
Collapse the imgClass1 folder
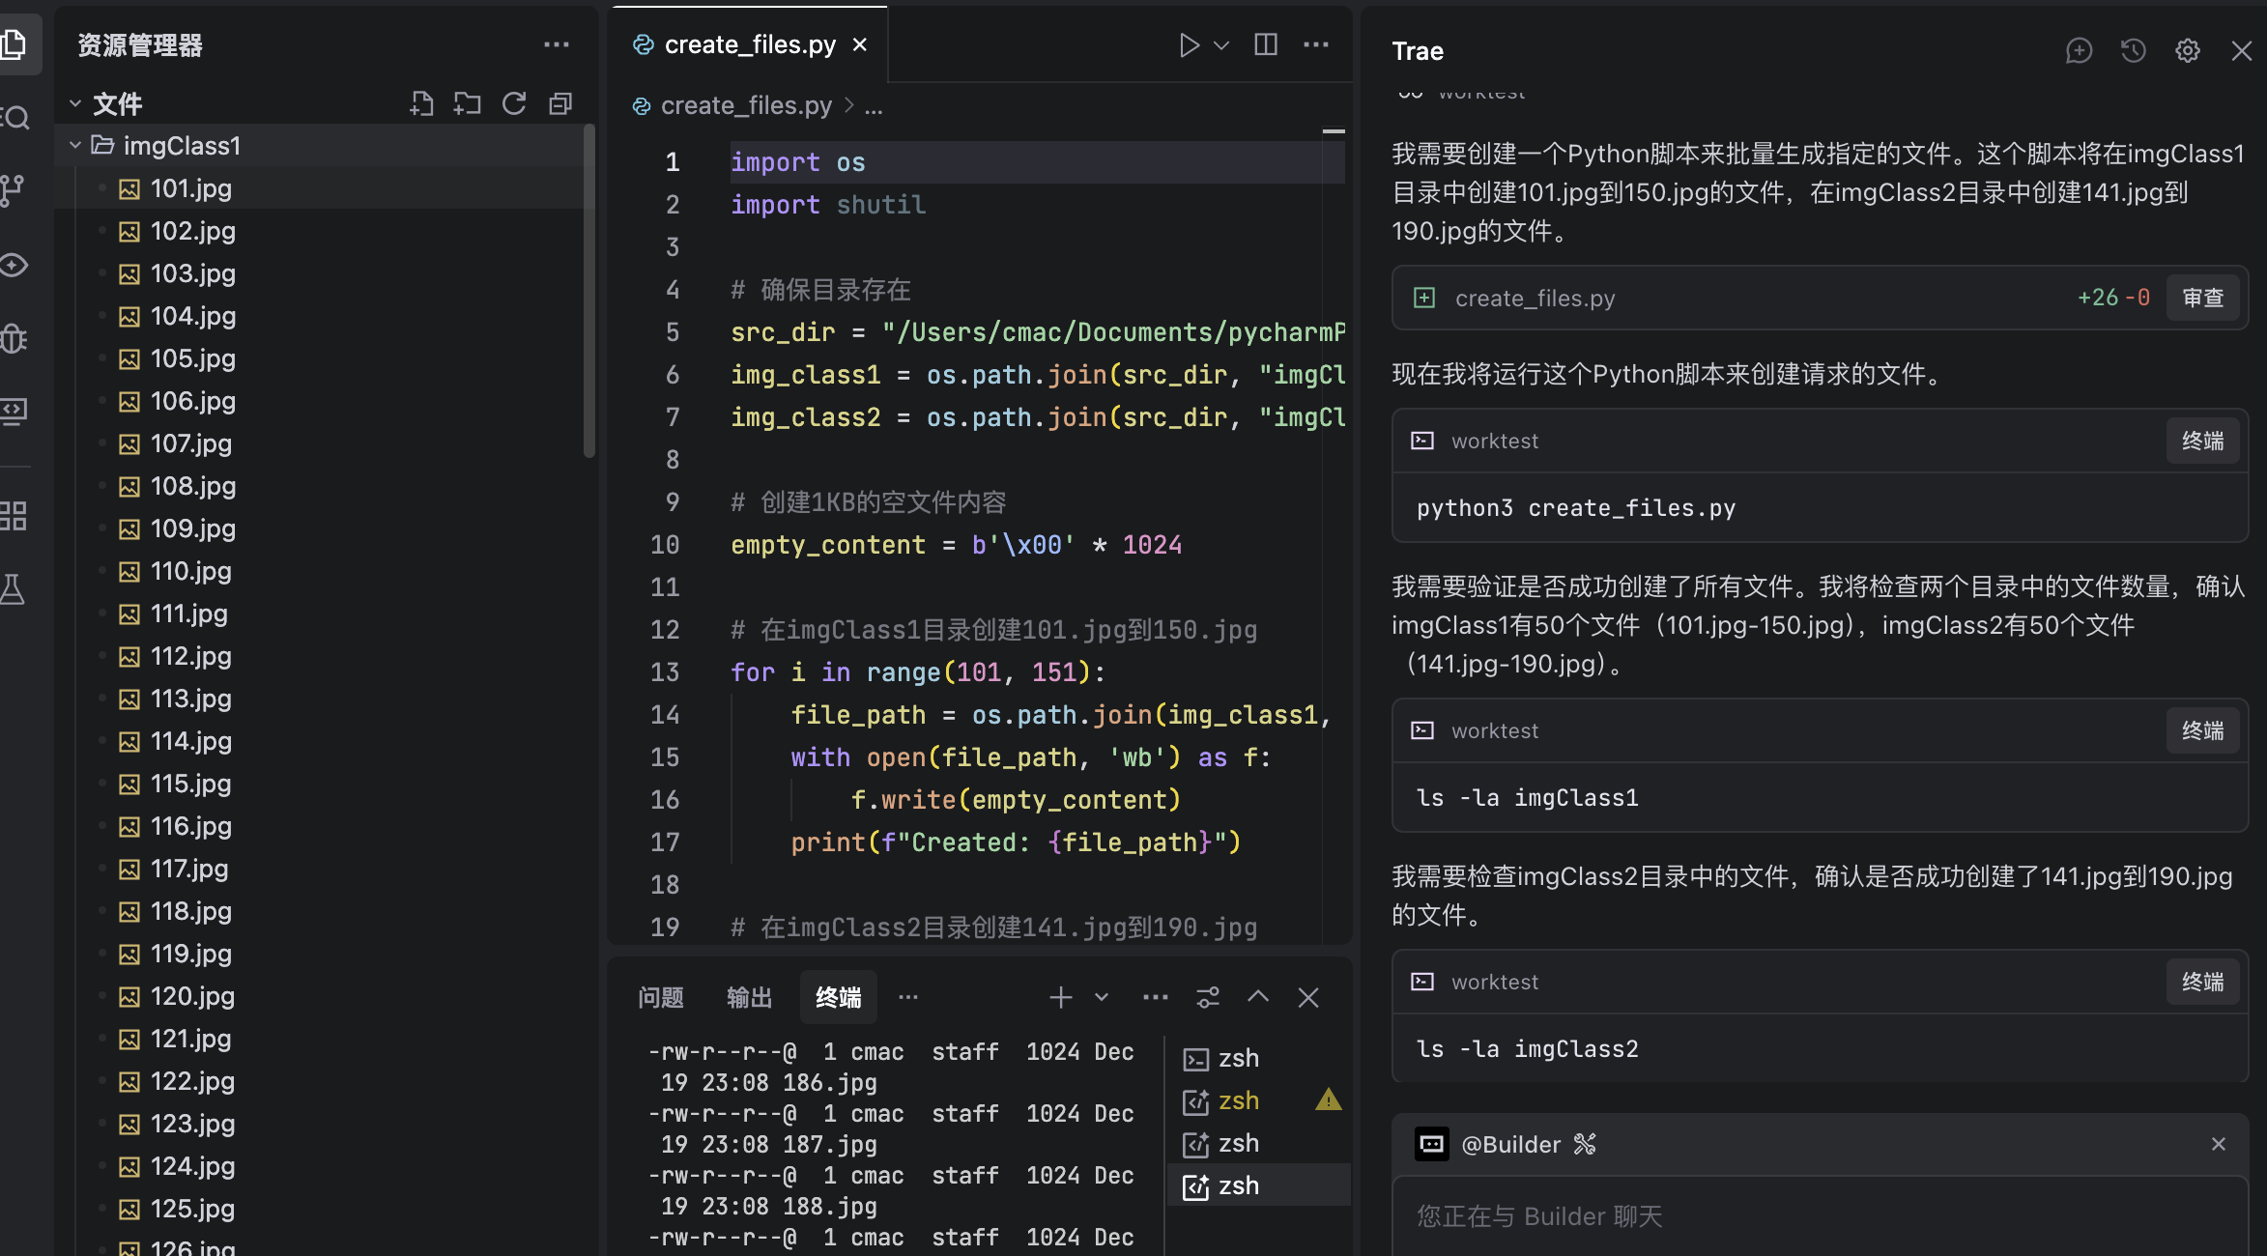point(75,146)
